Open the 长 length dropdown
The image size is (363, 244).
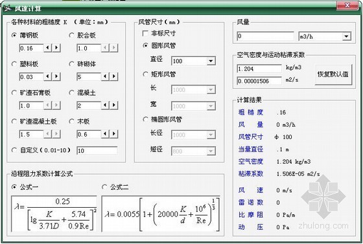pyautogui.click(x=211, y=90)
